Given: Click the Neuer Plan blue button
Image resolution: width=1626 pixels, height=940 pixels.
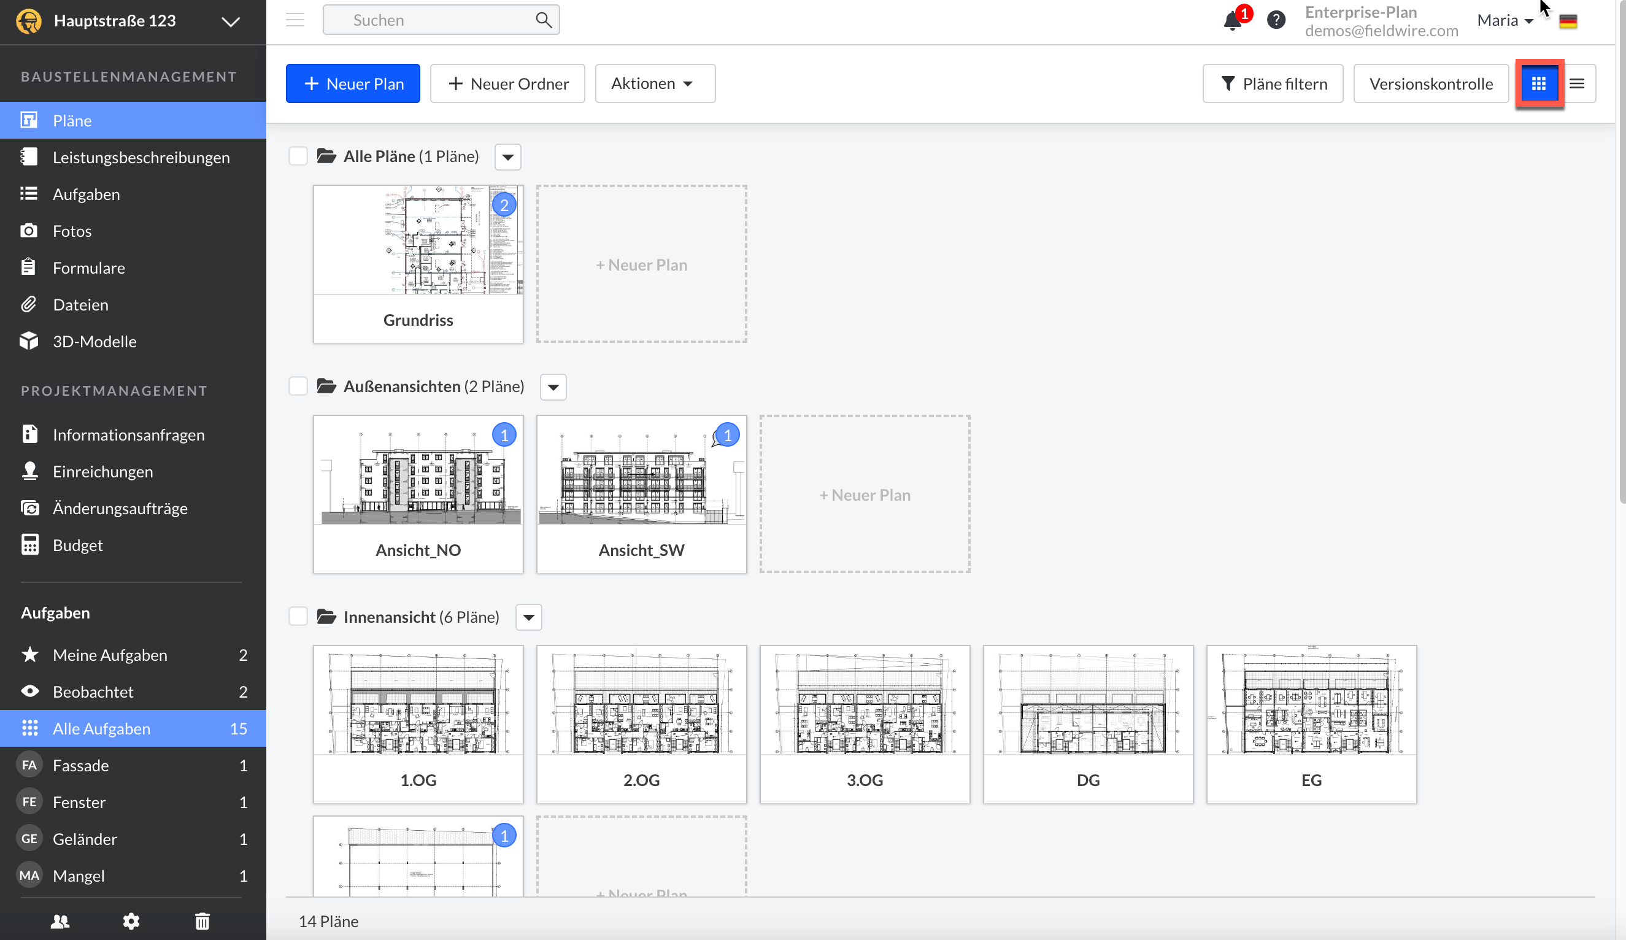Looking at the screenshot, I should point(353,84).
